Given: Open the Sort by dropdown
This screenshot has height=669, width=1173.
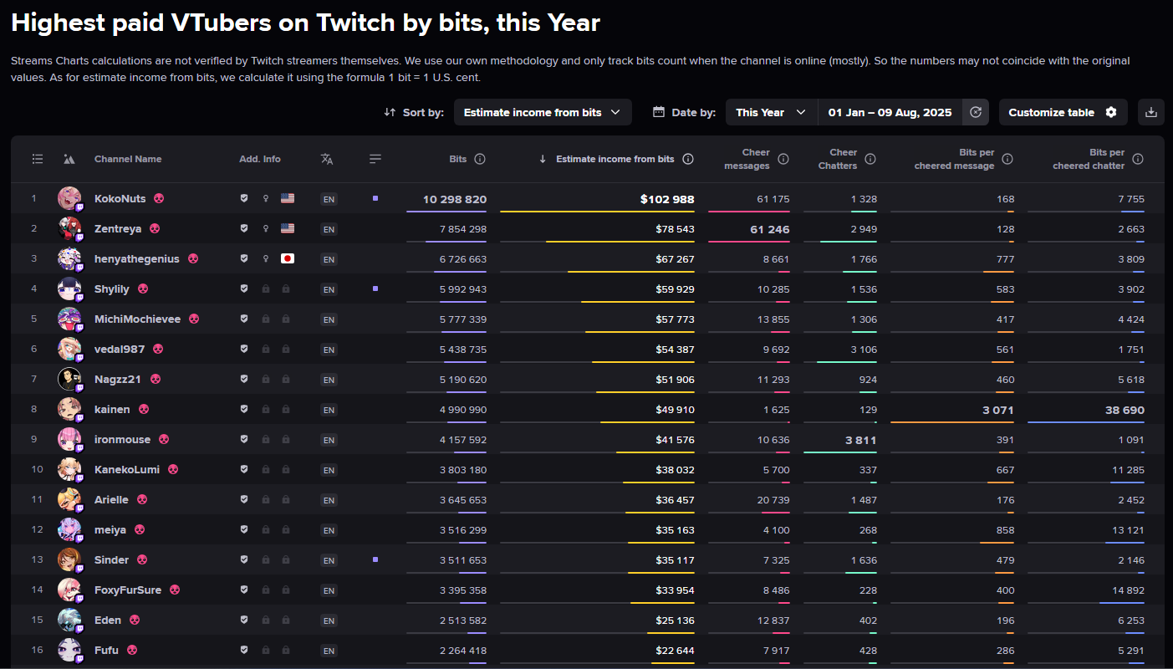Looking at the screenshot, I should (x=542, y=112).
